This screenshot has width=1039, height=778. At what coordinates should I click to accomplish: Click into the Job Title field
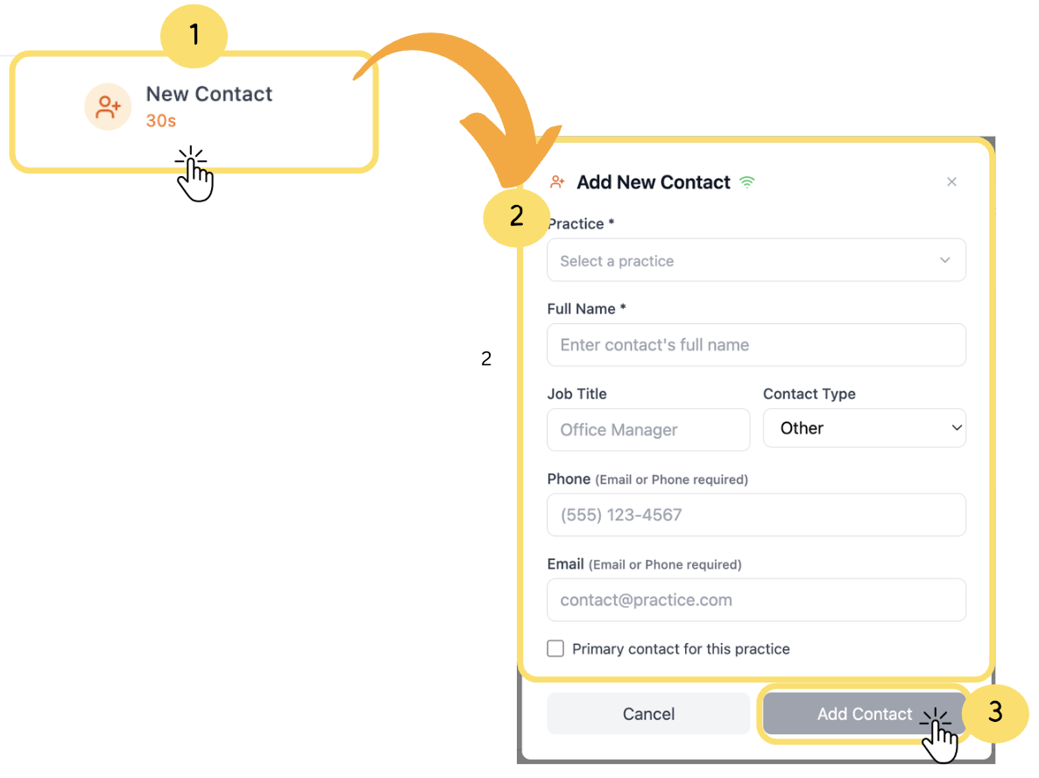[648, 430]
